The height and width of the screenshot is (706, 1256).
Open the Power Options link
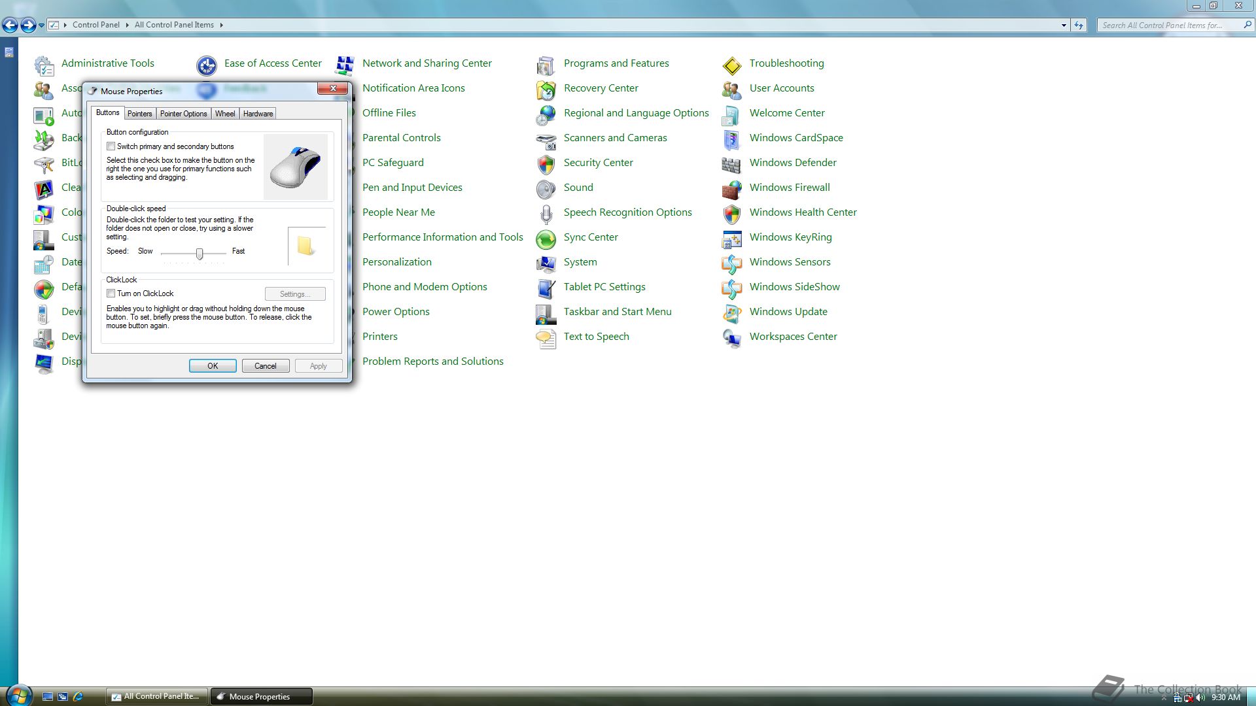tap(396, 312)
